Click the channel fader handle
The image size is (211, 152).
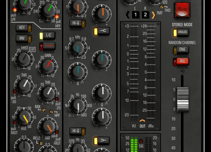coord(183,100)
